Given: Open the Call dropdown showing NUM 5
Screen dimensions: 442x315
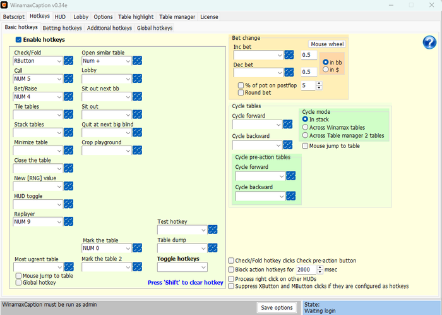Looking at the screenshot, I should point(38,78).
